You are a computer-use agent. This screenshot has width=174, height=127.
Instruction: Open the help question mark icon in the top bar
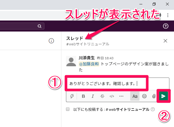165,26
